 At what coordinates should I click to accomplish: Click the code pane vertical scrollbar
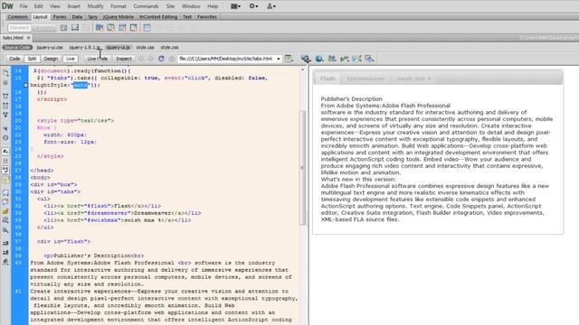303,168
